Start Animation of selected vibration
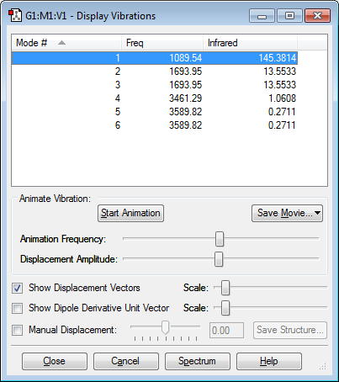The image size is (339, 382). pyautogui.click(x=130, y=213)
